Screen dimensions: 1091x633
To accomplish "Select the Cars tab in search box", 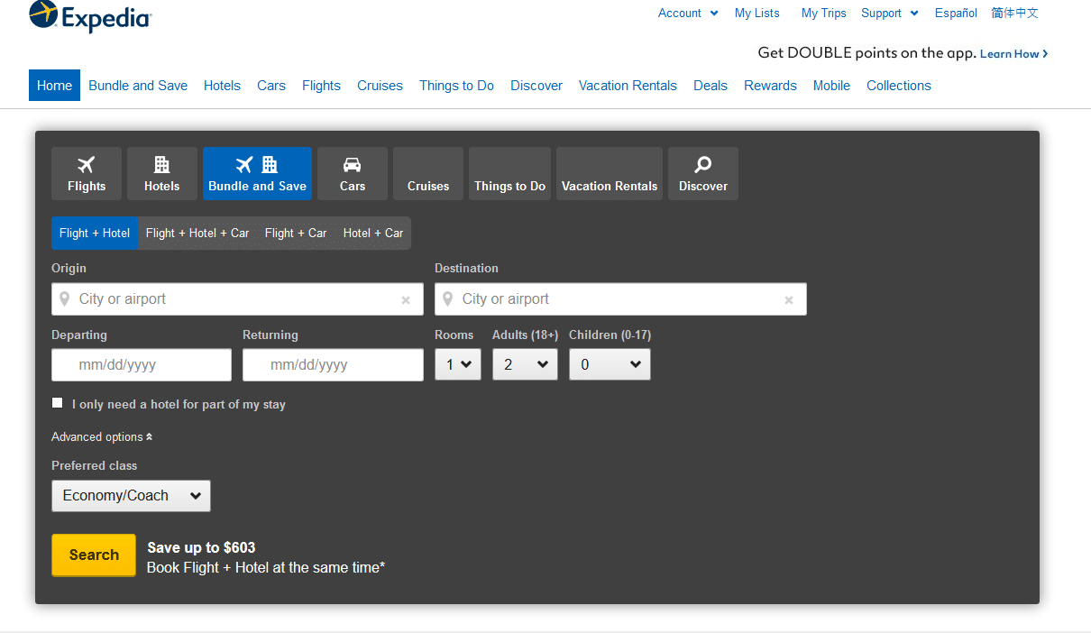I will (x=353, y=174).
